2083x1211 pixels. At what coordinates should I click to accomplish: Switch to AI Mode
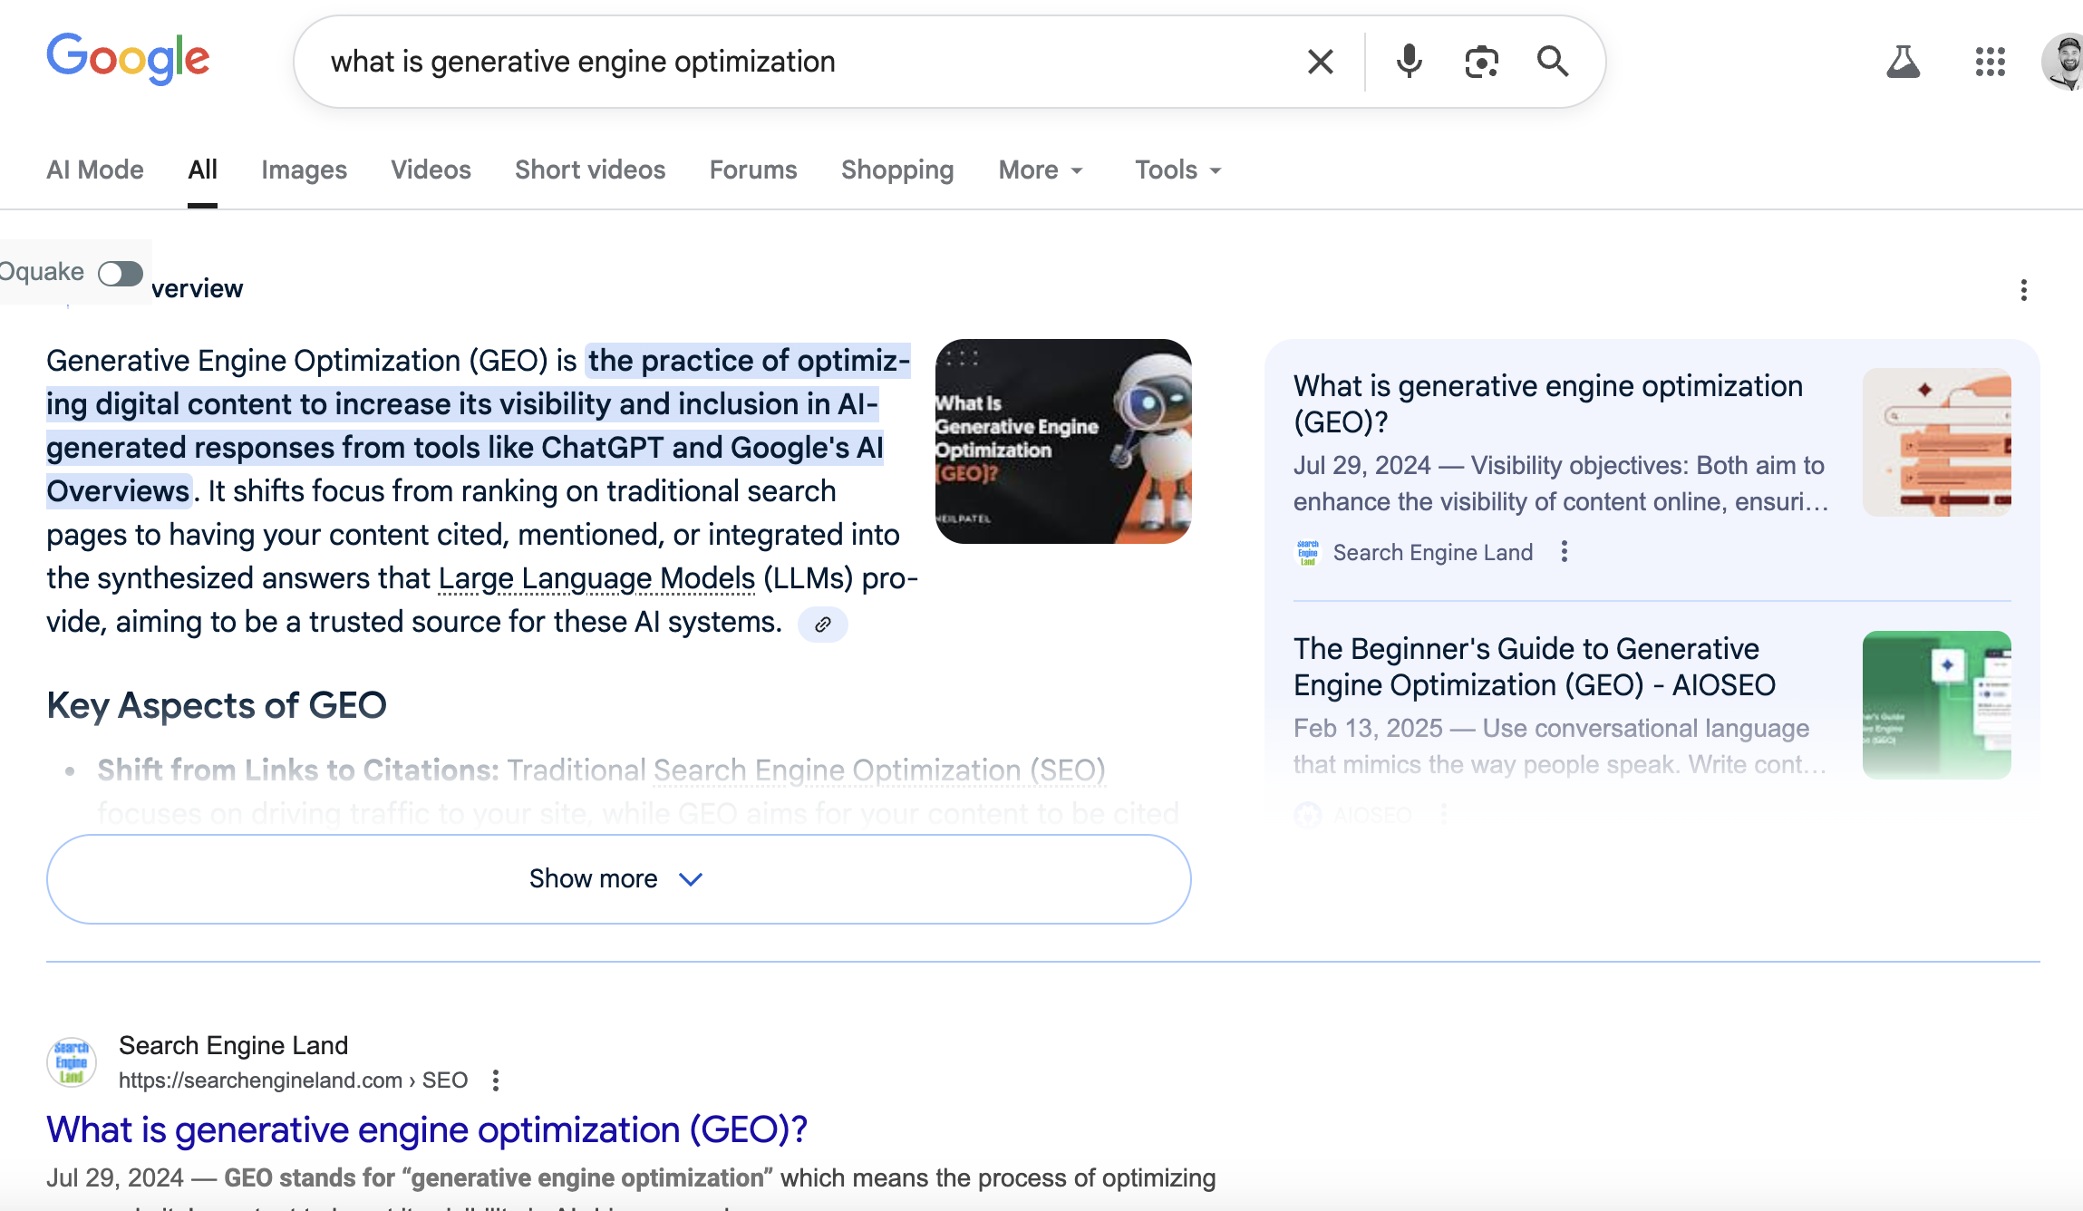point(94,170)
